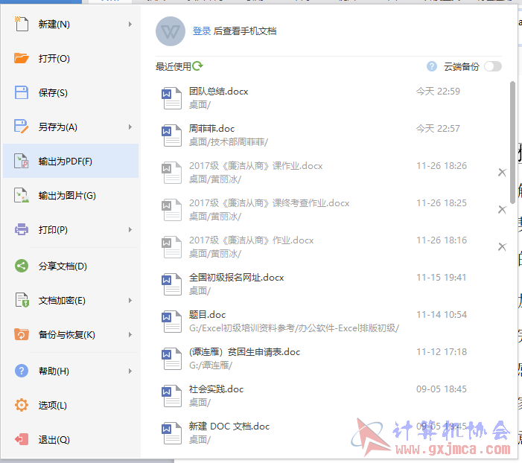Open recent file 新建 DOC 文档.doc
Image resolution: width=522 pixels, height=463 pixels.
point(331,433)
